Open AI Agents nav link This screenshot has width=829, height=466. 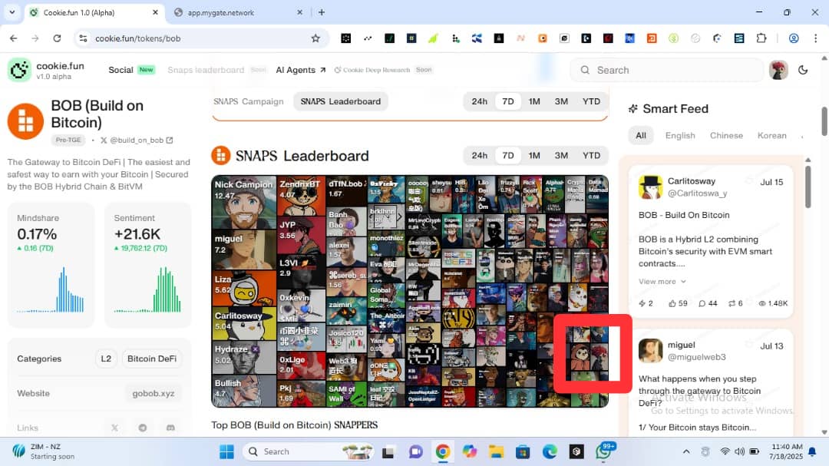pyautogui.click(x=300, y=70)
